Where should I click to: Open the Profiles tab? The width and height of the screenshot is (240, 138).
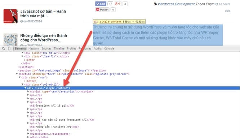[71, 48]
